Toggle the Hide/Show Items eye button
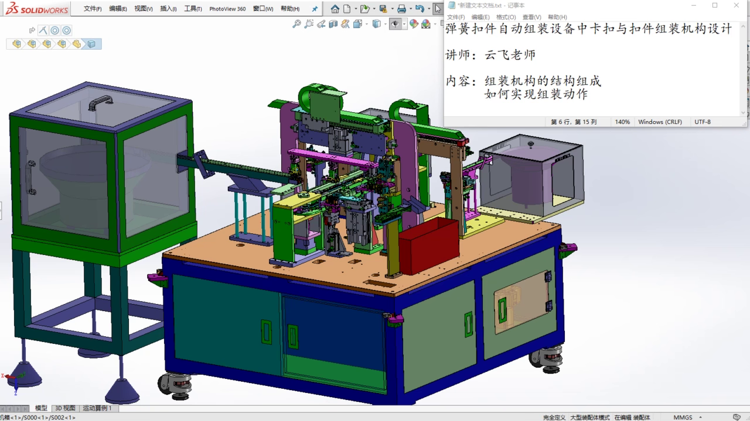The image size is (750, 421). 396,24
